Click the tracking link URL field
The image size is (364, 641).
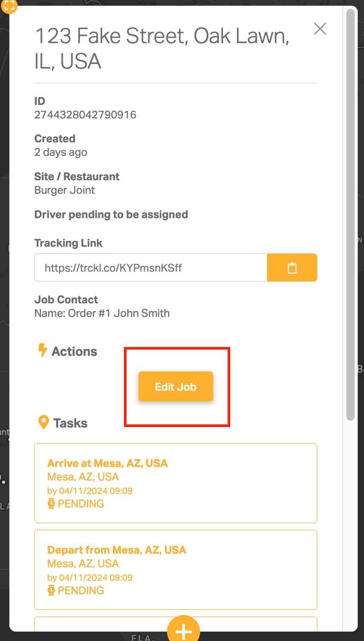[151, 268]
